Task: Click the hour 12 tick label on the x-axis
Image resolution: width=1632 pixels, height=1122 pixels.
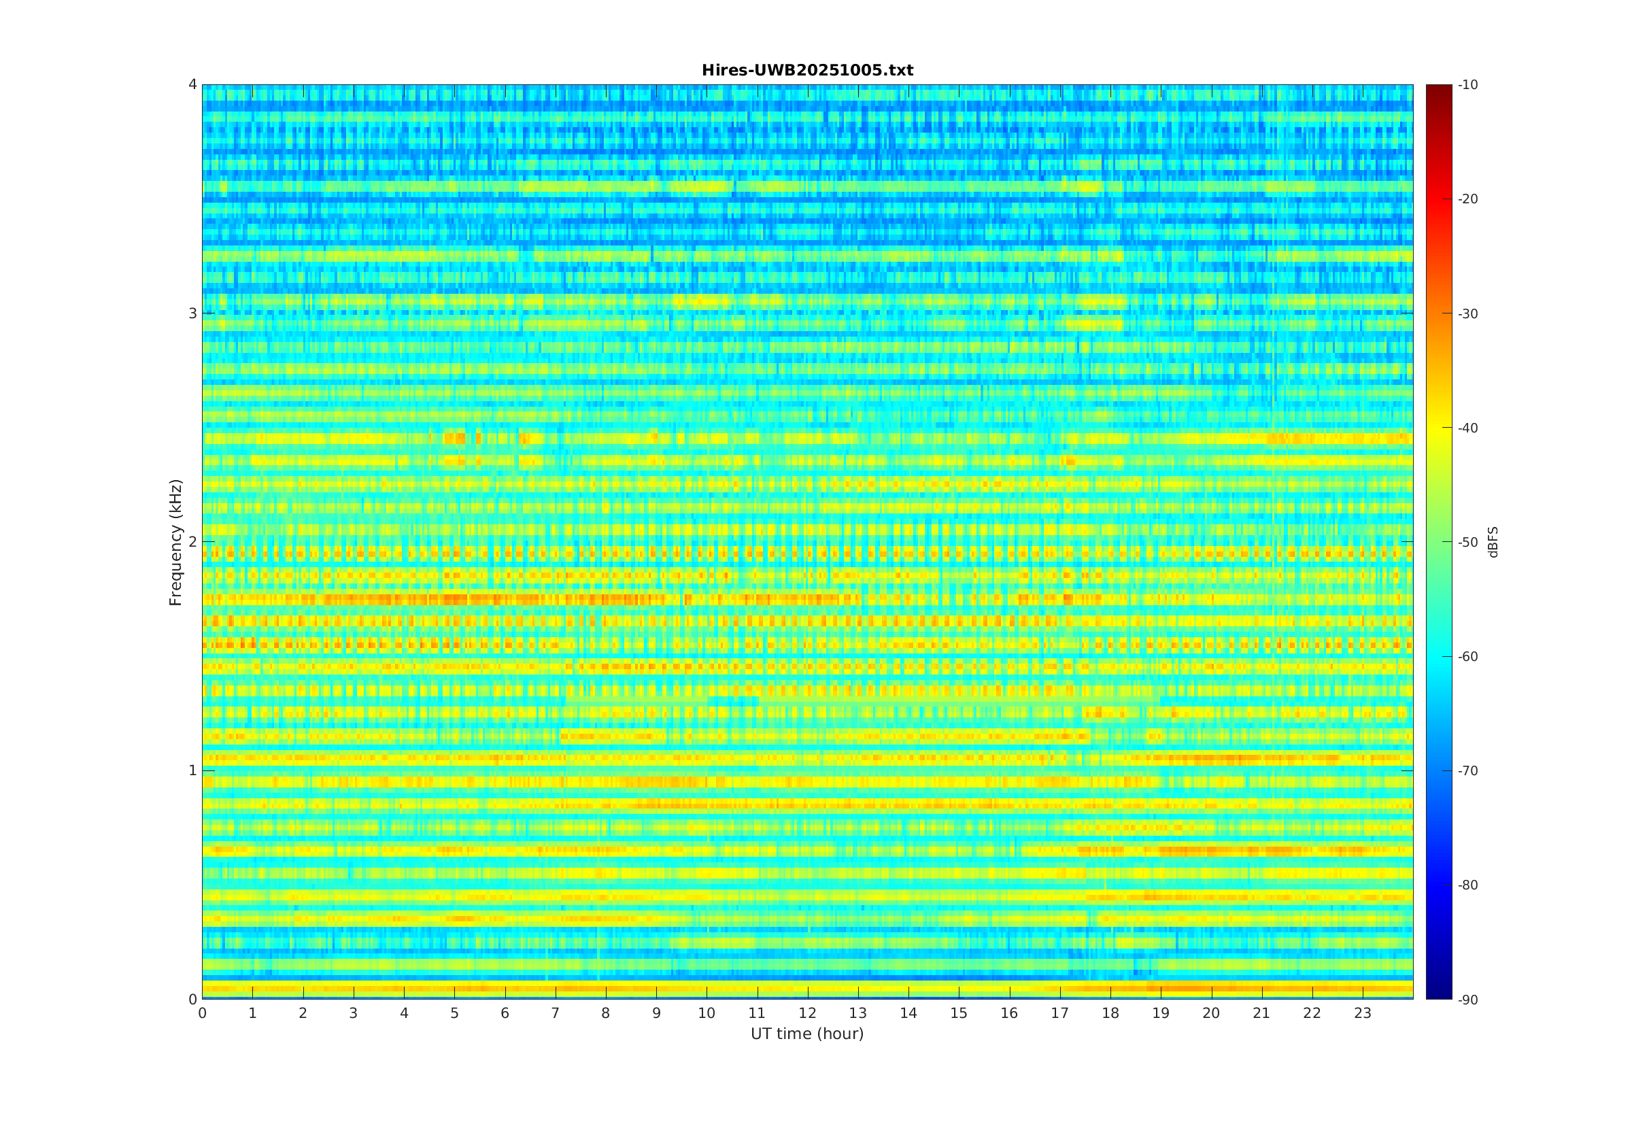Action: [x=808, y=1013]
